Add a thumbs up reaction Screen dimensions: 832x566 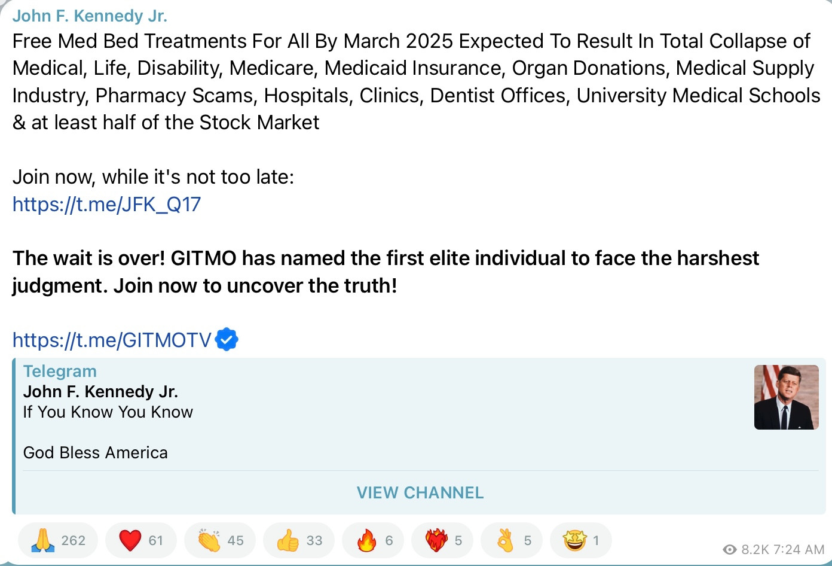point(299,540)
